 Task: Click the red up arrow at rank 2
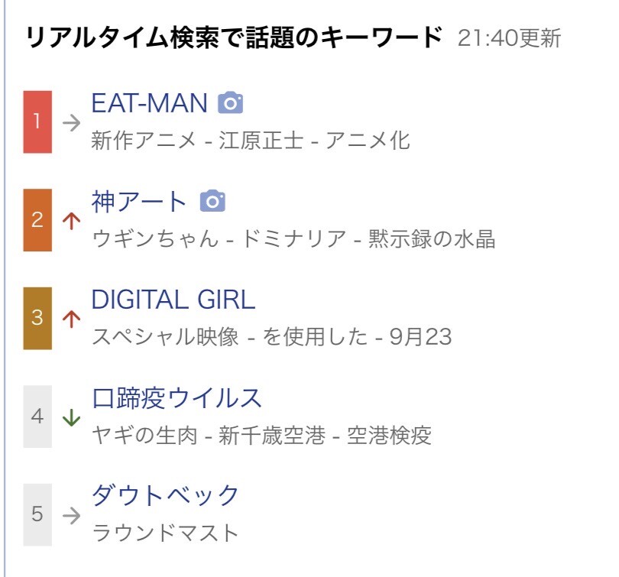click(72, 221)
